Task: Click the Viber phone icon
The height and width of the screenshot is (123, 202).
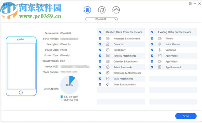Action: [108, 85]
